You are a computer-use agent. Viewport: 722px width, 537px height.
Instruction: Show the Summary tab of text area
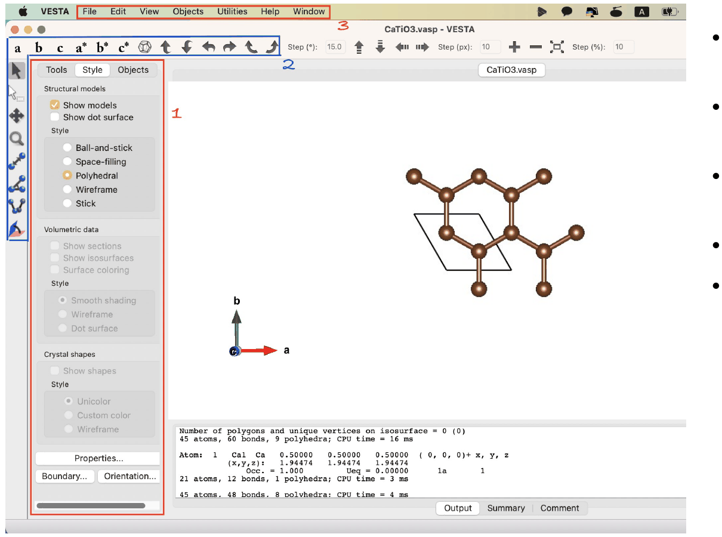tap(506, 508)
